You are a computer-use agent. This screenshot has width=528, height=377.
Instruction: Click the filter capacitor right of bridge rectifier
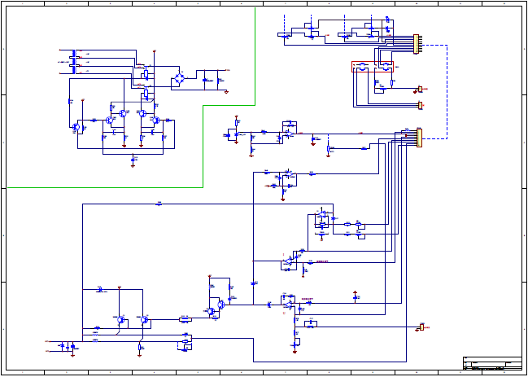pos(205,80)
